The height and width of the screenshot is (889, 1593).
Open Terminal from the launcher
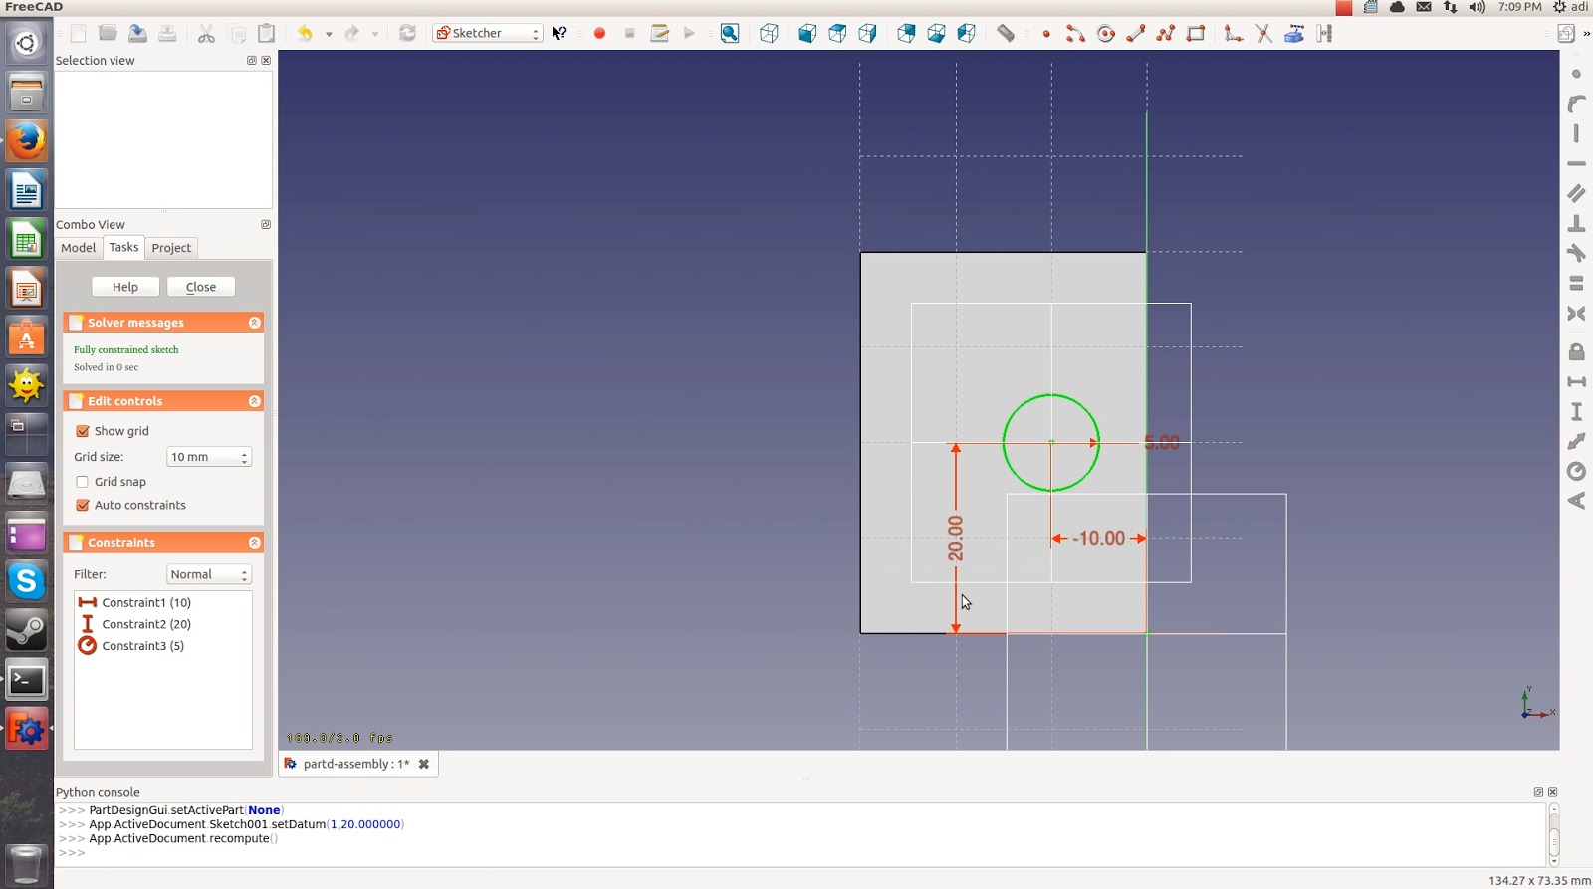tap(27, 680)
